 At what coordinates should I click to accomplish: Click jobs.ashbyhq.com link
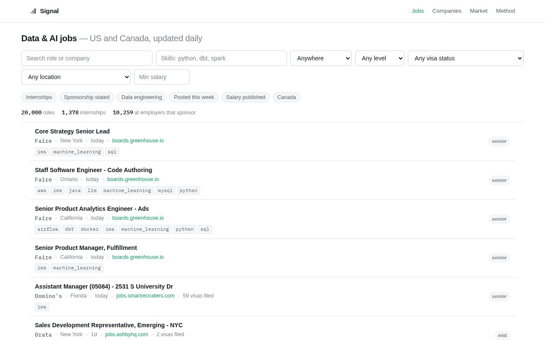[126, 334]
